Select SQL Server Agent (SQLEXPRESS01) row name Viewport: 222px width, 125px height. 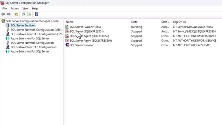(x=91, y=41)
